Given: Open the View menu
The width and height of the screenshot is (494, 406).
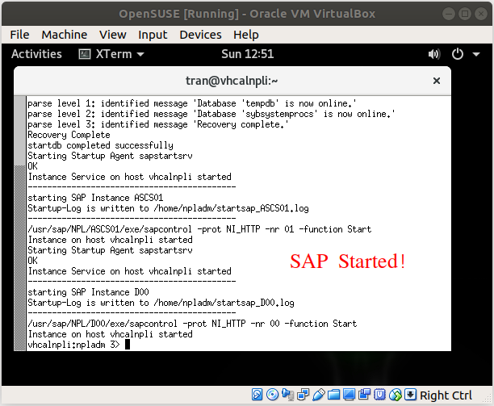Looking at the screenshot, I should coord(112,35).
